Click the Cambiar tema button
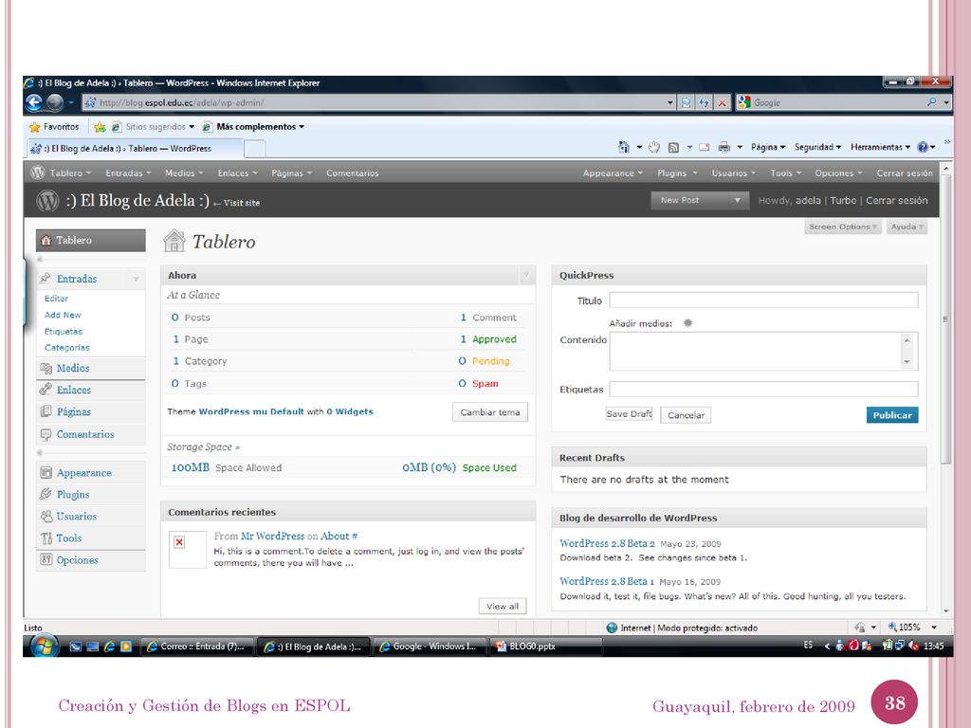The image size is (971, 728). tap(490, 412)
